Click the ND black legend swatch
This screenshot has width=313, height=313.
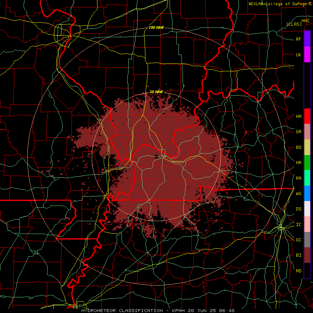coord(307,271)
